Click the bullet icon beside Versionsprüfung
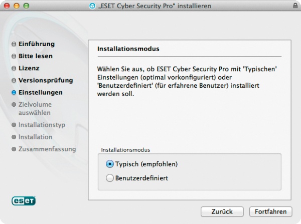The image size is (301, 224). pos(14,80)
